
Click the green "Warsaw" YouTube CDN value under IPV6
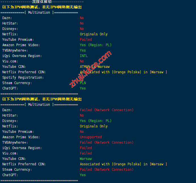click(x=86, y=159)
